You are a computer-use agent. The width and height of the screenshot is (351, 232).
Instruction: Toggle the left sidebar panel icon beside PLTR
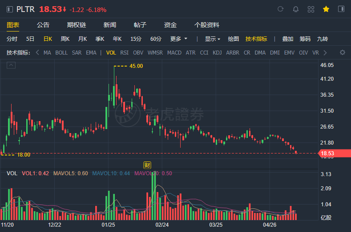(x=10, y=9)
